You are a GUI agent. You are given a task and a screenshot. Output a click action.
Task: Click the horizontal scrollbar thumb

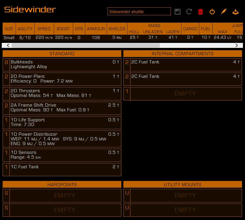point(85,46)
